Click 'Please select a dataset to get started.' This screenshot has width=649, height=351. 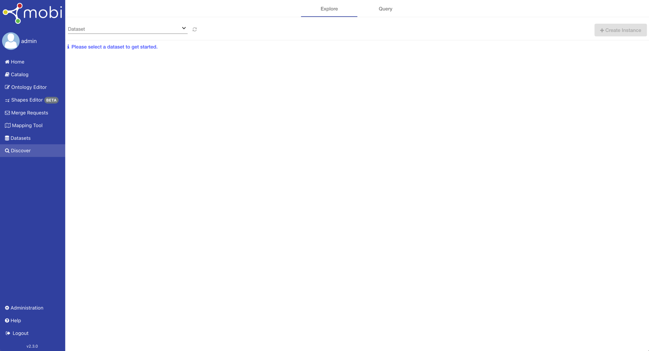(x=114, y=47)
